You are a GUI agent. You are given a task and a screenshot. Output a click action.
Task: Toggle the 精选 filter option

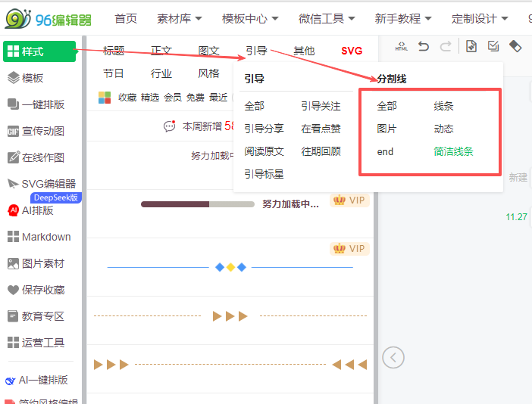pyautogui.click(x=150, y=97)
